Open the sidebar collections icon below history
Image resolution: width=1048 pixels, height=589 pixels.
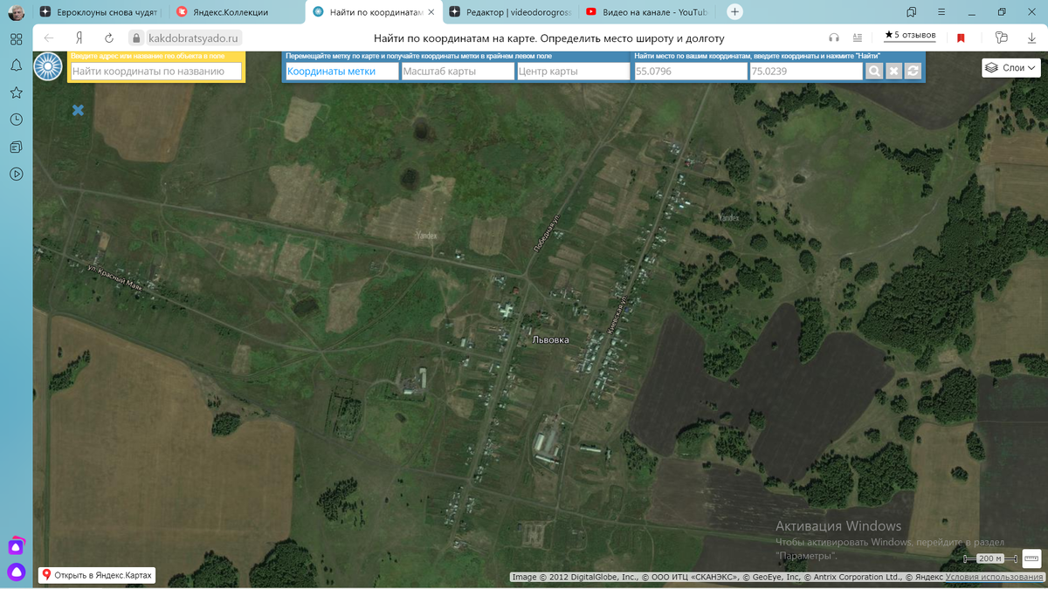tap(16, 147)
